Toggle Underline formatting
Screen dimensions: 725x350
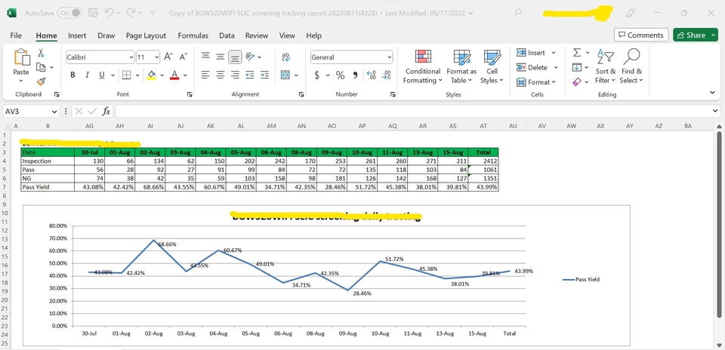100,75
